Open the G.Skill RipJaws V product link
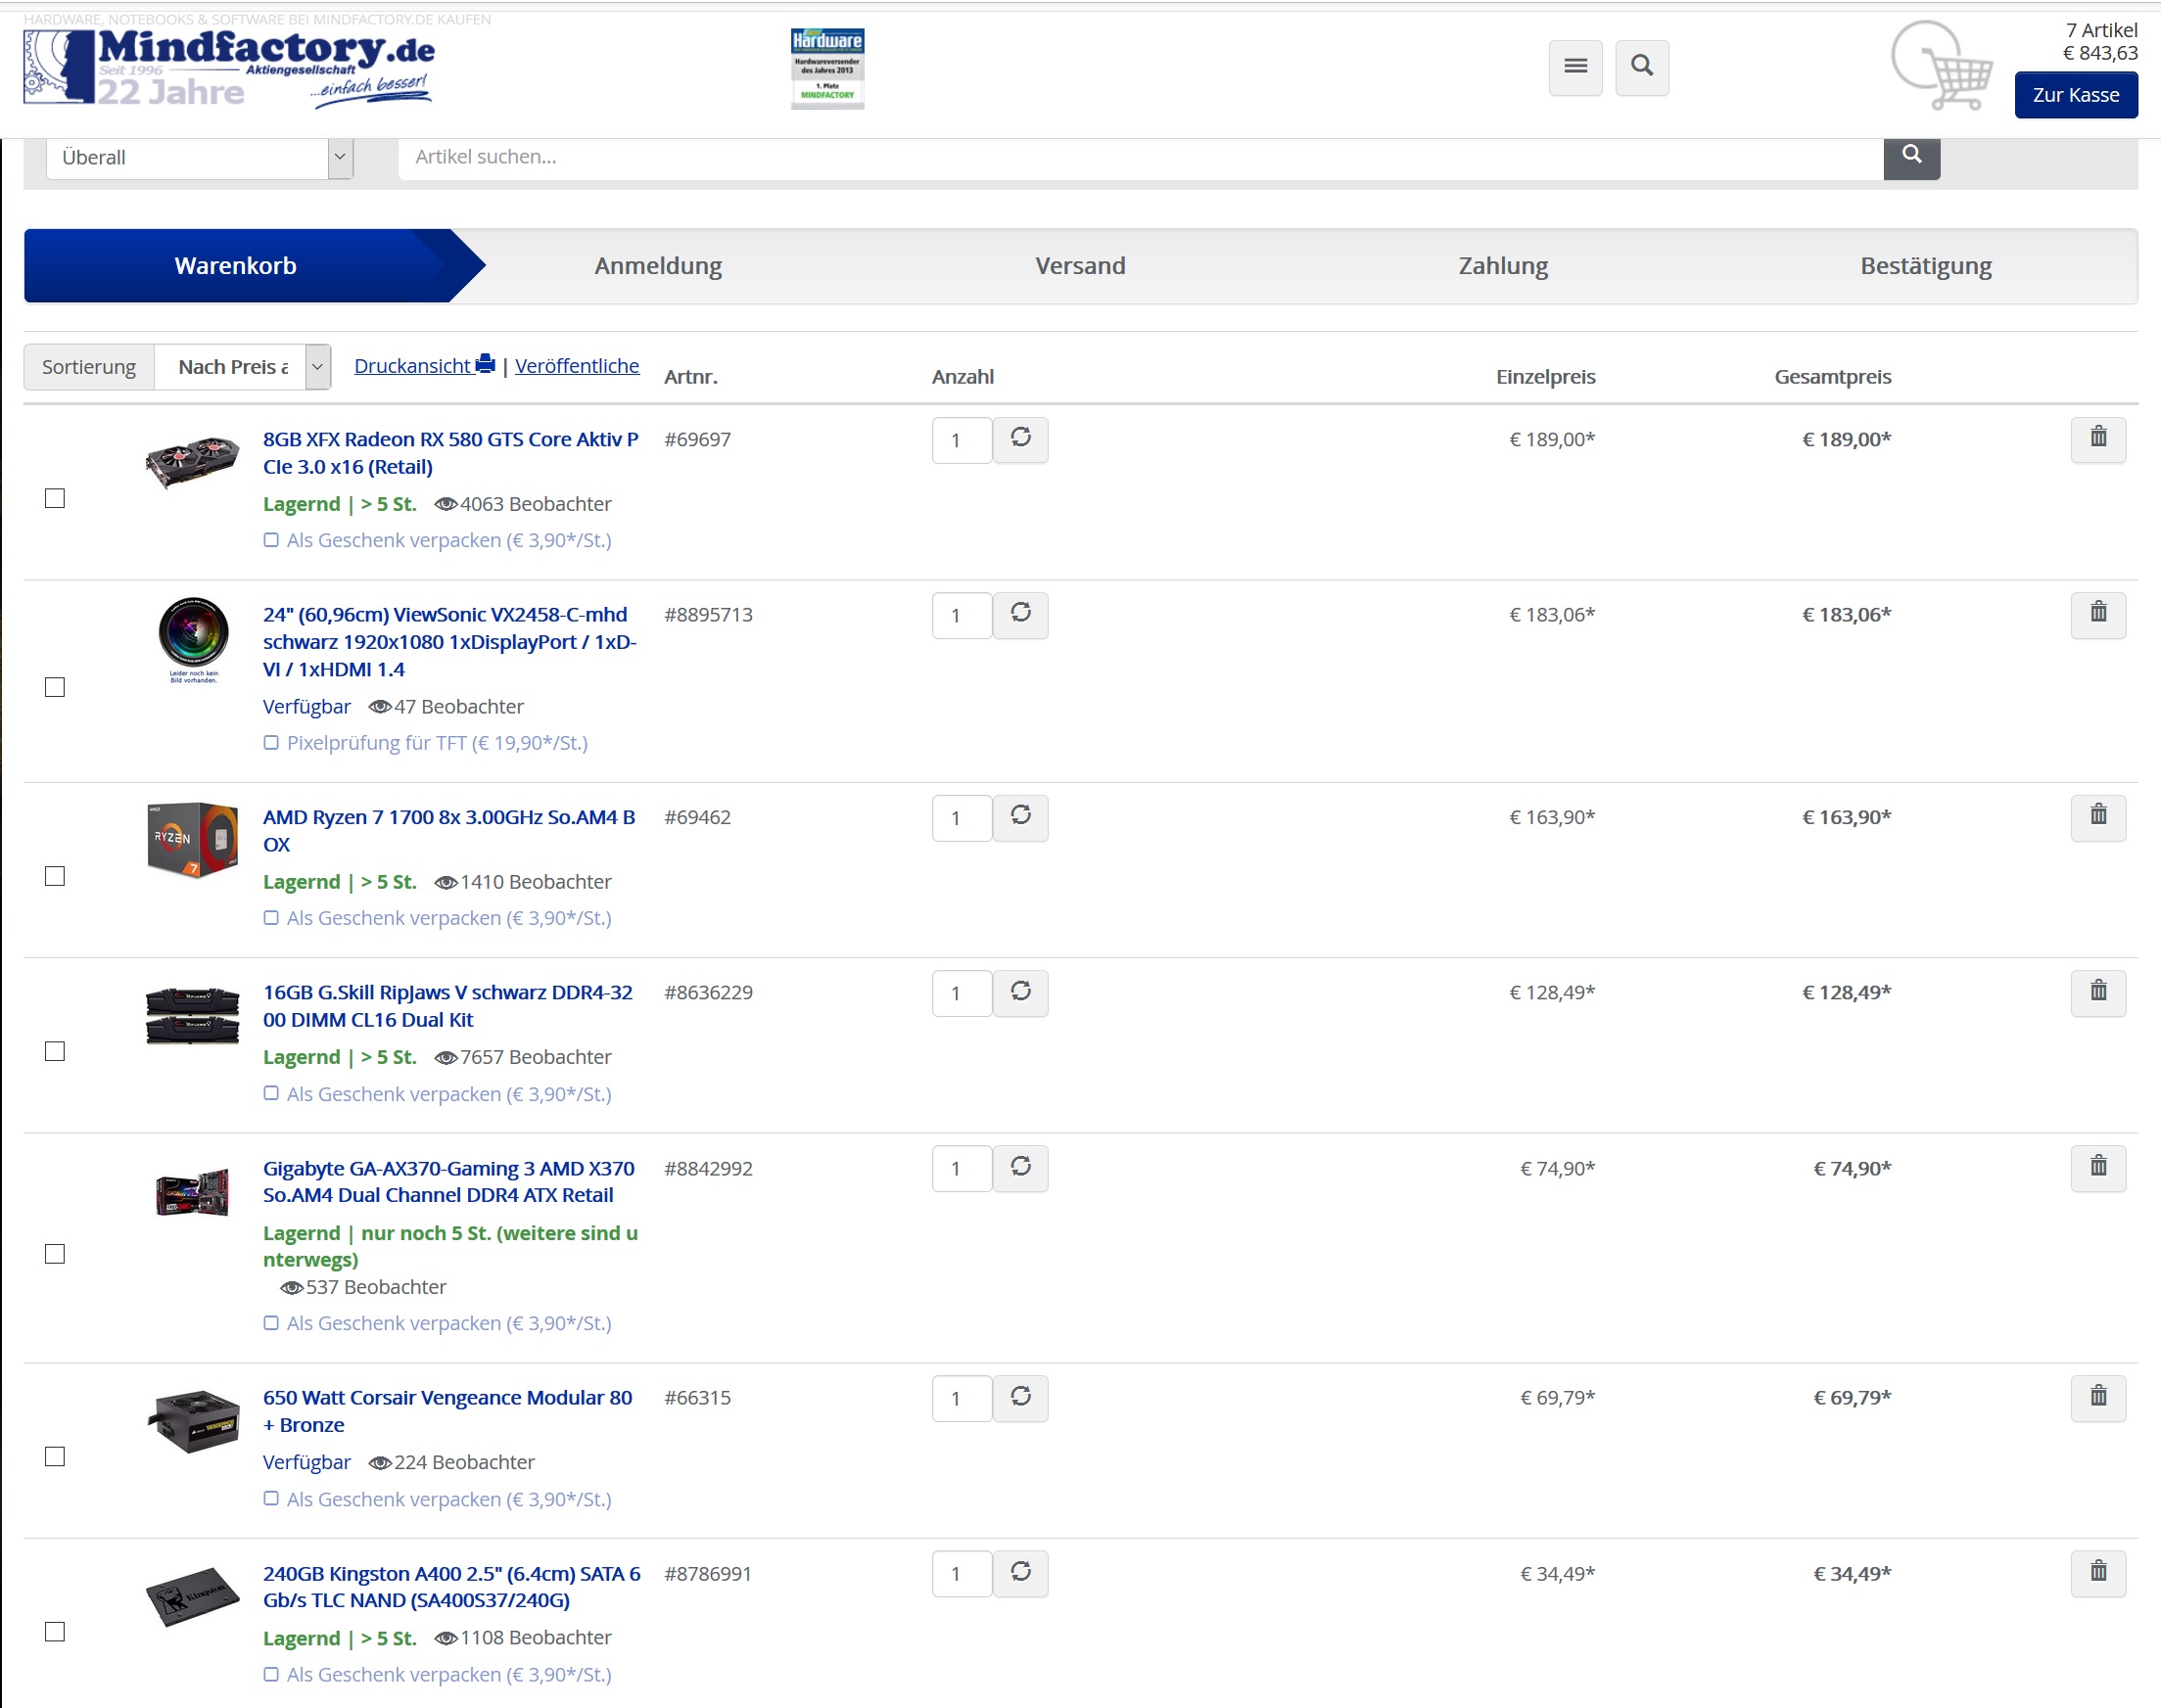 448,1006
